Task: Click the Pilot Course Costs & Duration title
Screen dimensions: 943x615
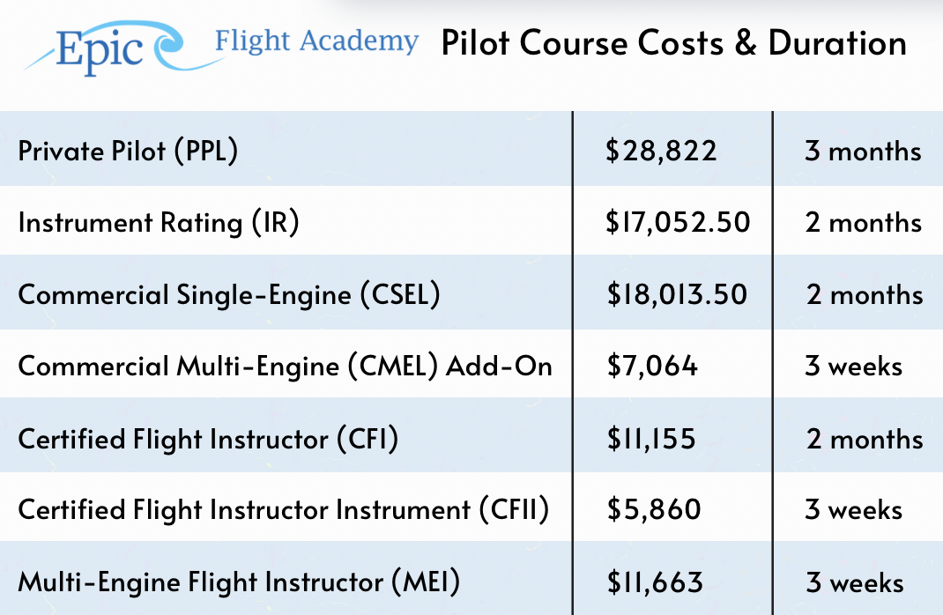Action: (x=673, y=42)
